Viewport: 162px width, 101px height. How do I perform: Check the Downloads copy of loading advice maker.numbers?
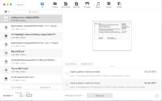point(67,73)
